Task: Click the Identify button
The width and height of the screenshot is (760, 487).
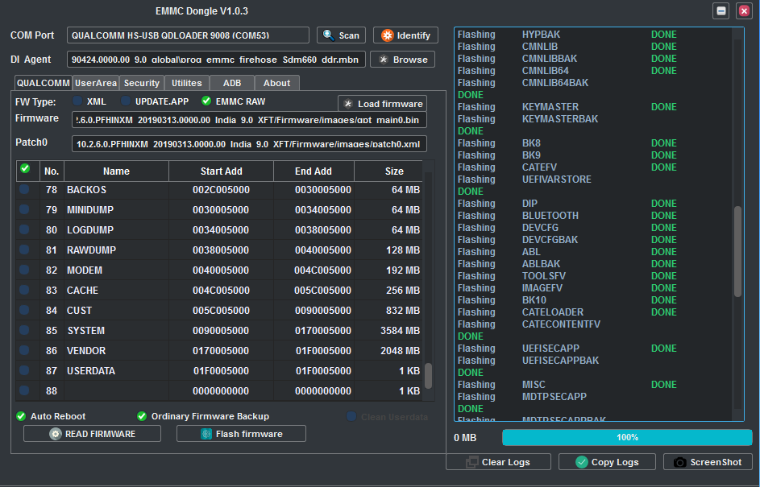Action: (405, 35)
